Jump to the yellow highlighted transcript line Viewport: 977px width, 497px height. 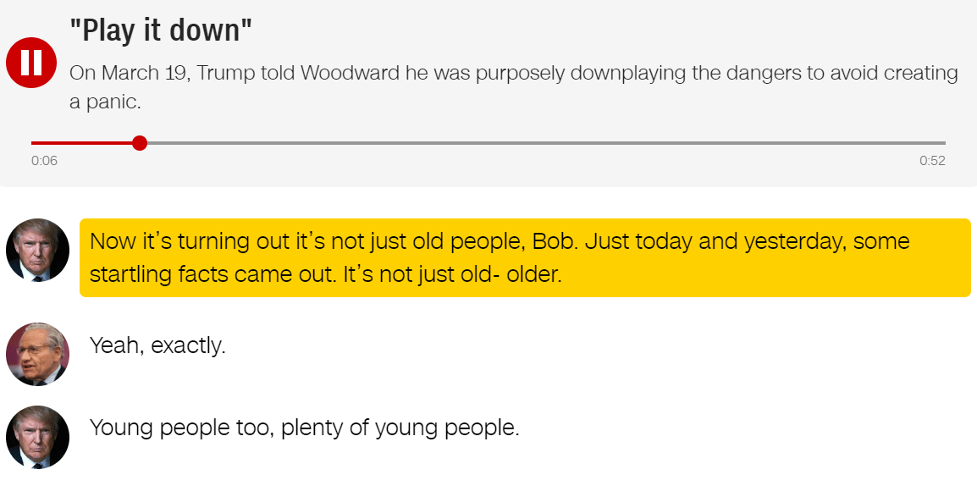(525, 258)
